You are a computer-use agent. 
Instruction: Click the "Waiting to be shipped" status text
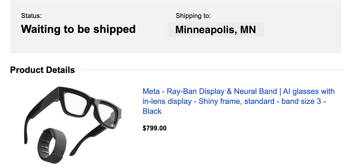[x=78, y=29]
